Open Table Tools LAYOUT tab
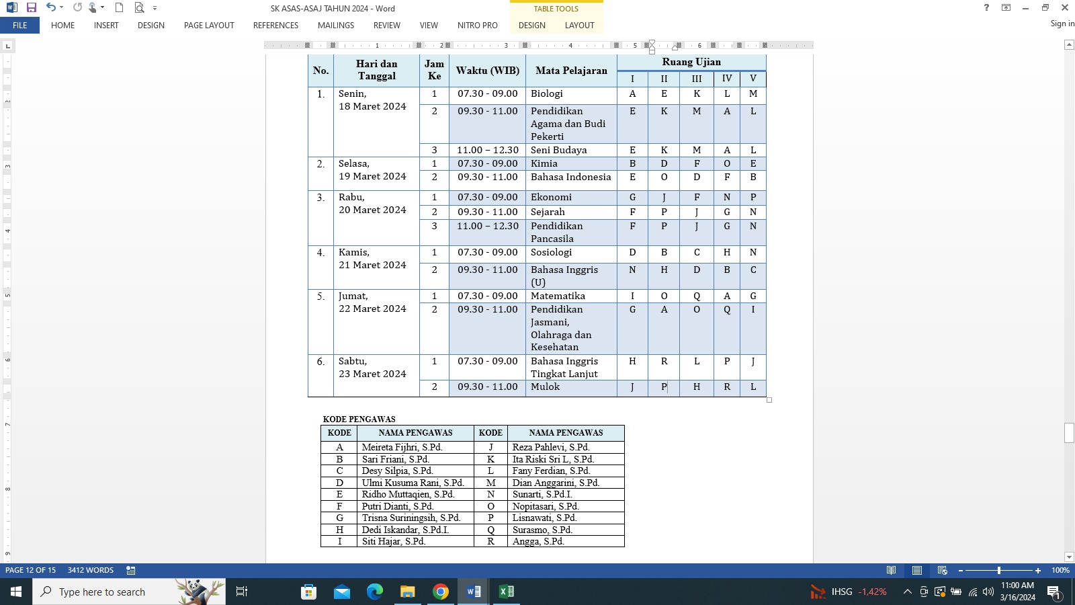The image size is (1075, 605). point(579,26)
